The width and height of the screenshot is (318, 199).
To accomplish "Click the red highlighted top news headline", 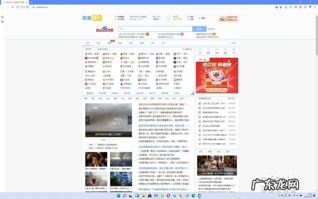I will 163,104.
